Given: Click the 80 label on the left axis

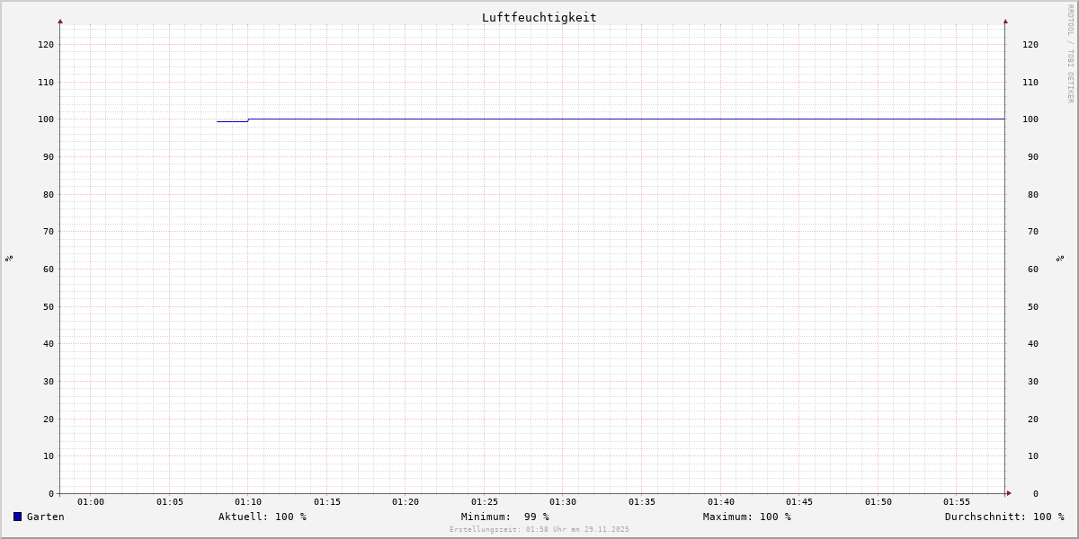Looking at the screenshot, I should click(49, 195).
